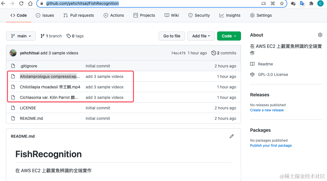
Task: Switch to the Pull requests tab
Action: click(79, 15)
